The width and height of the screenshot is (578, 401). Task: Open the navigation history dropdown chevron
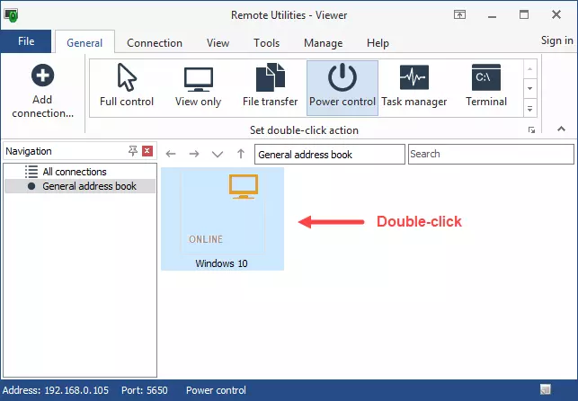(217, 155)
